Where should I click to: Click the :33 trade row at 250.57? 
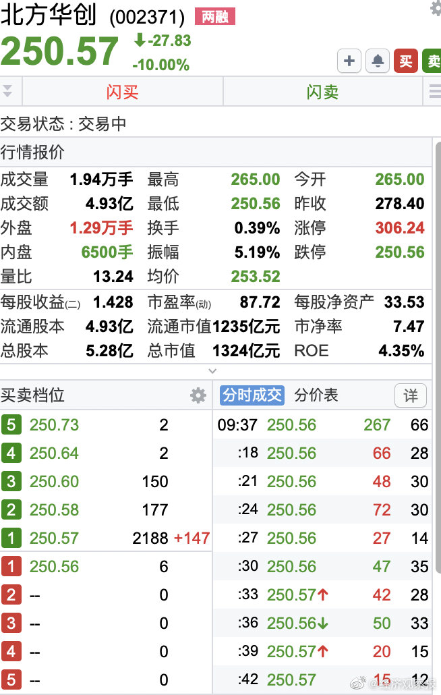323,595
